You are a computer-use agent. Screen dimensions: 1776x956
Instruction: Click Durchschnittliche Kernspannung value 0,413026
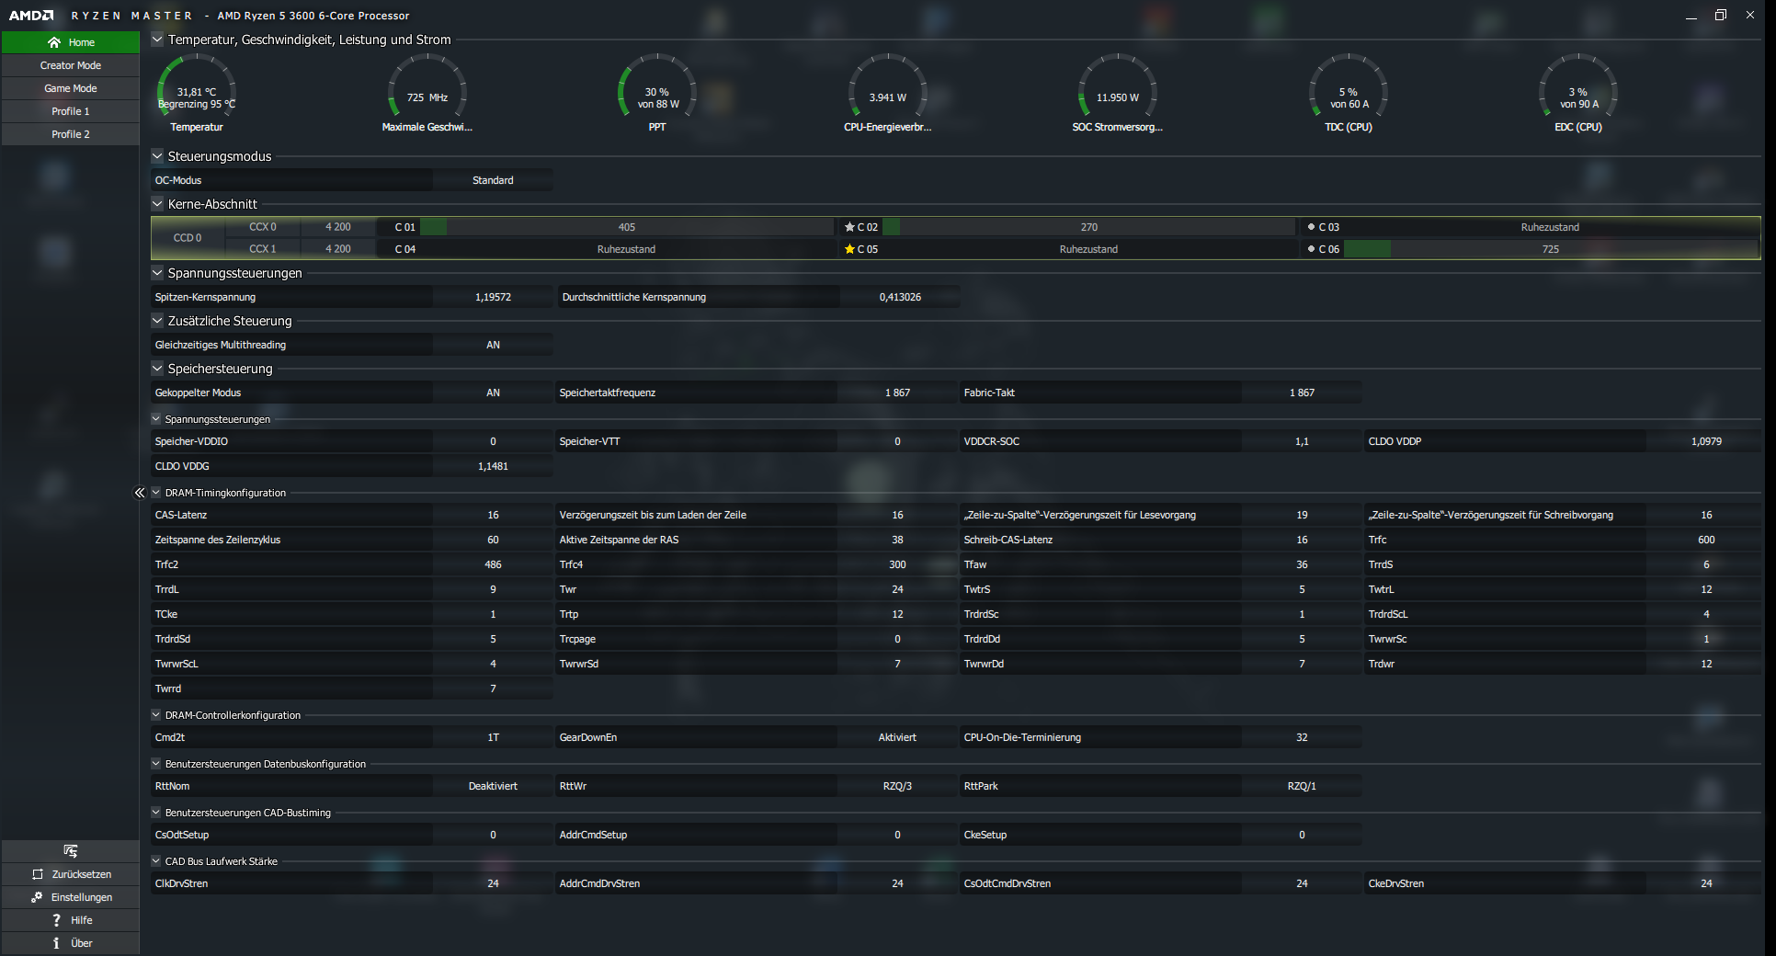pos(900,297)
